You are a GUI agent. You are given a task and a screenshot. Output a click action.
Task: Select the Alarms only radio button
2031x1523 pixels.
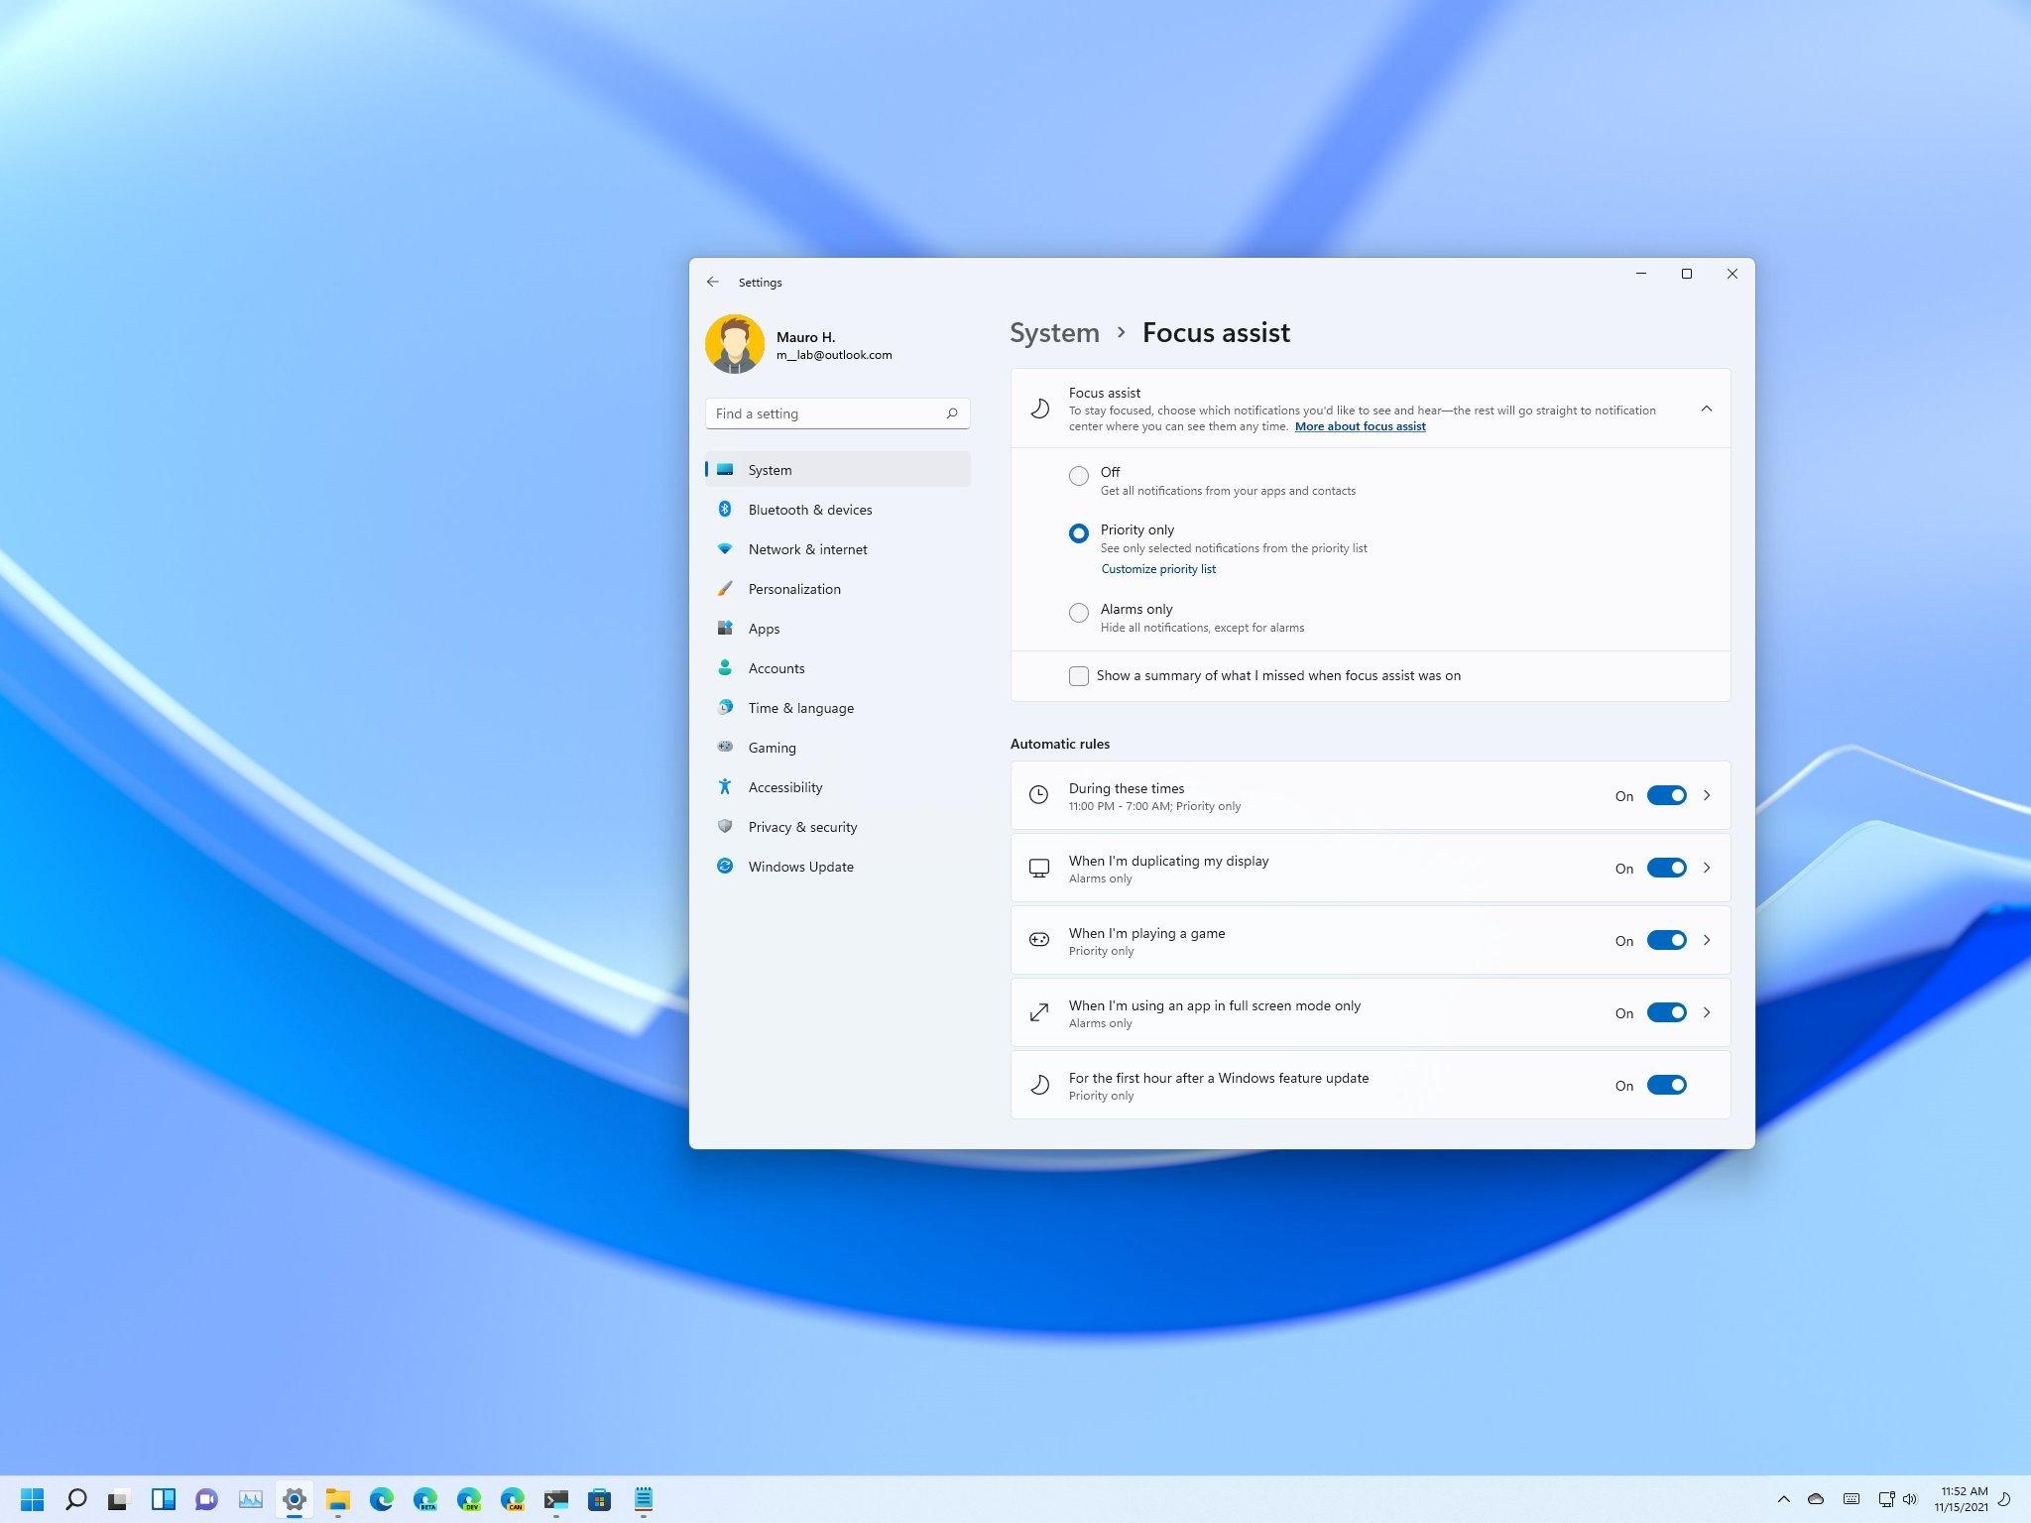[1079, 613]
